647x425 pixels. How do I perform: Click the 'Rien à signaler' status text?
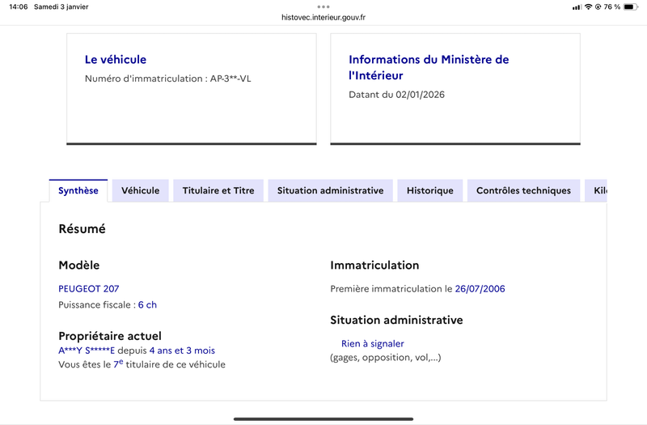click(372, 343)
